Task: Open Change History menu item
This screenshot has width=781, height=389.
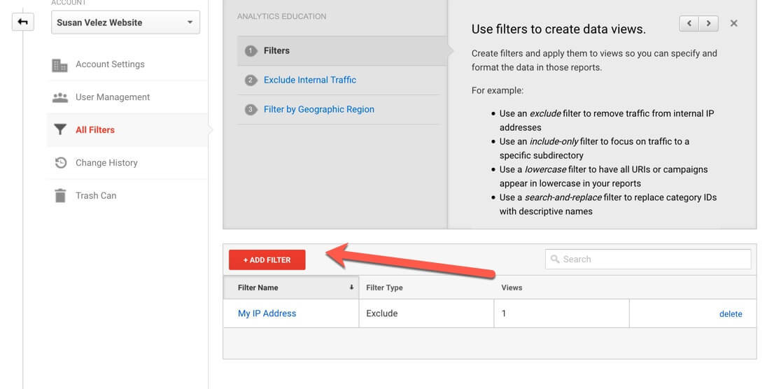Action: (106, 163)
